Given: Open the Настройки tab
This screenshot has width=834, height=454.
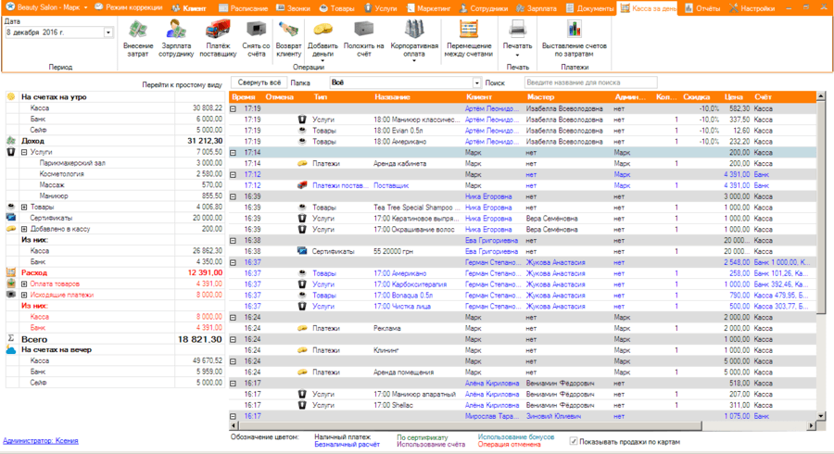Looking at the screenshot, I should click(752, 8).
